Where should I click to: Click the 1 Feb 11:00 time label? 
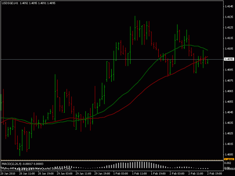point(139,174)
